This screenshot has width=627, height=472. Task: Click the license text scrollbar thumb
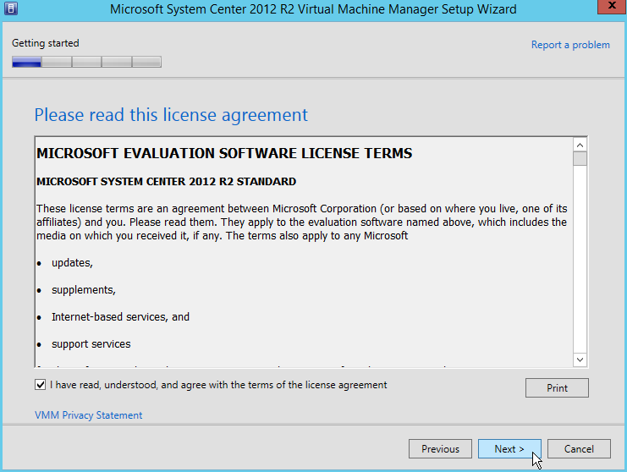pyautogui.click(x=580, y=159)
